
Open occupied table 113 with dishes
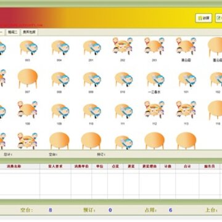[x=186, y=109]
